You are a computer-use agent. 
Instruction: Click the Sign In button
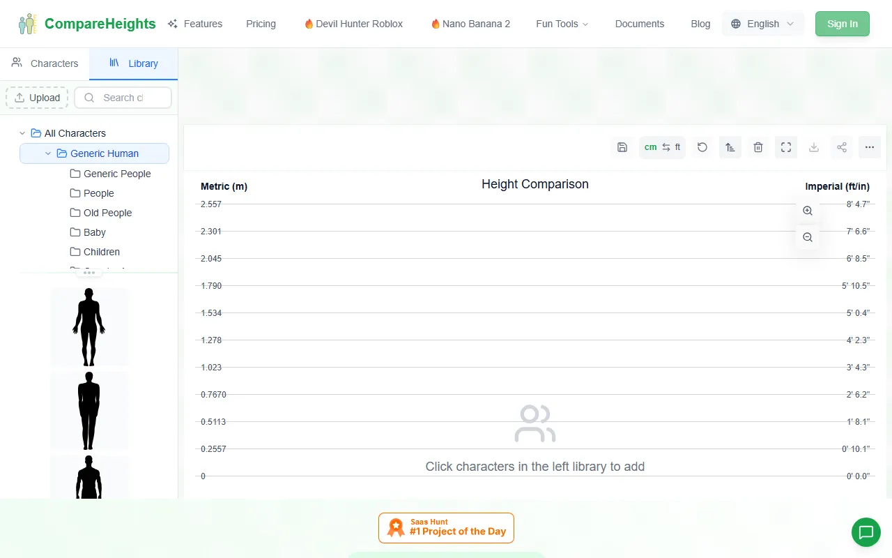click(842, 24)
